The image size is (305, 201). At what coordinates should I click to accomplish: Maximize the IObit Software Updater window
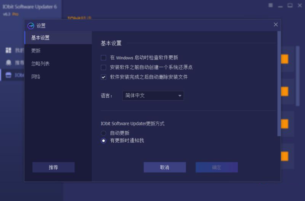coord(290,5)
